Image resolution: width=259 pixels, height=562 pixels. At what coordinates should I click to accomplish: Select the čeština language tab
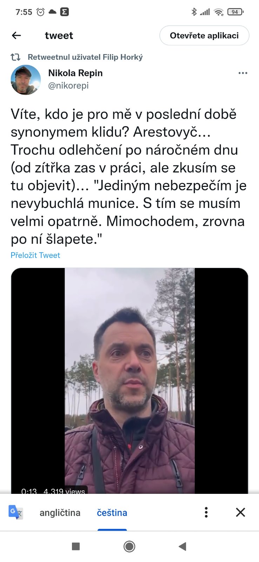click(112, 513)
